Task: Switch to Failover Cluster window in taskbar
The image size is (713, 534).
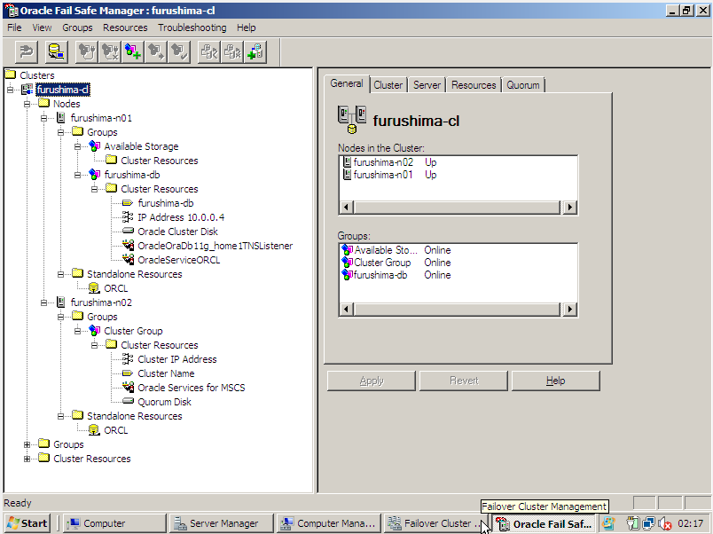Action: (x=435, y=523)
